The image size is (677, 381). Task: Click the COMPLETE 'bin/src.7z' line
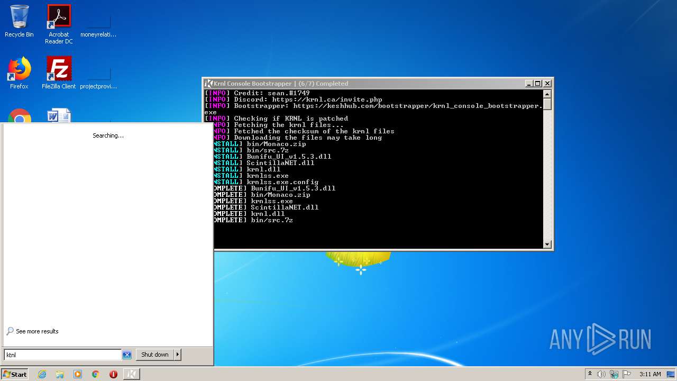pos(253,220)
